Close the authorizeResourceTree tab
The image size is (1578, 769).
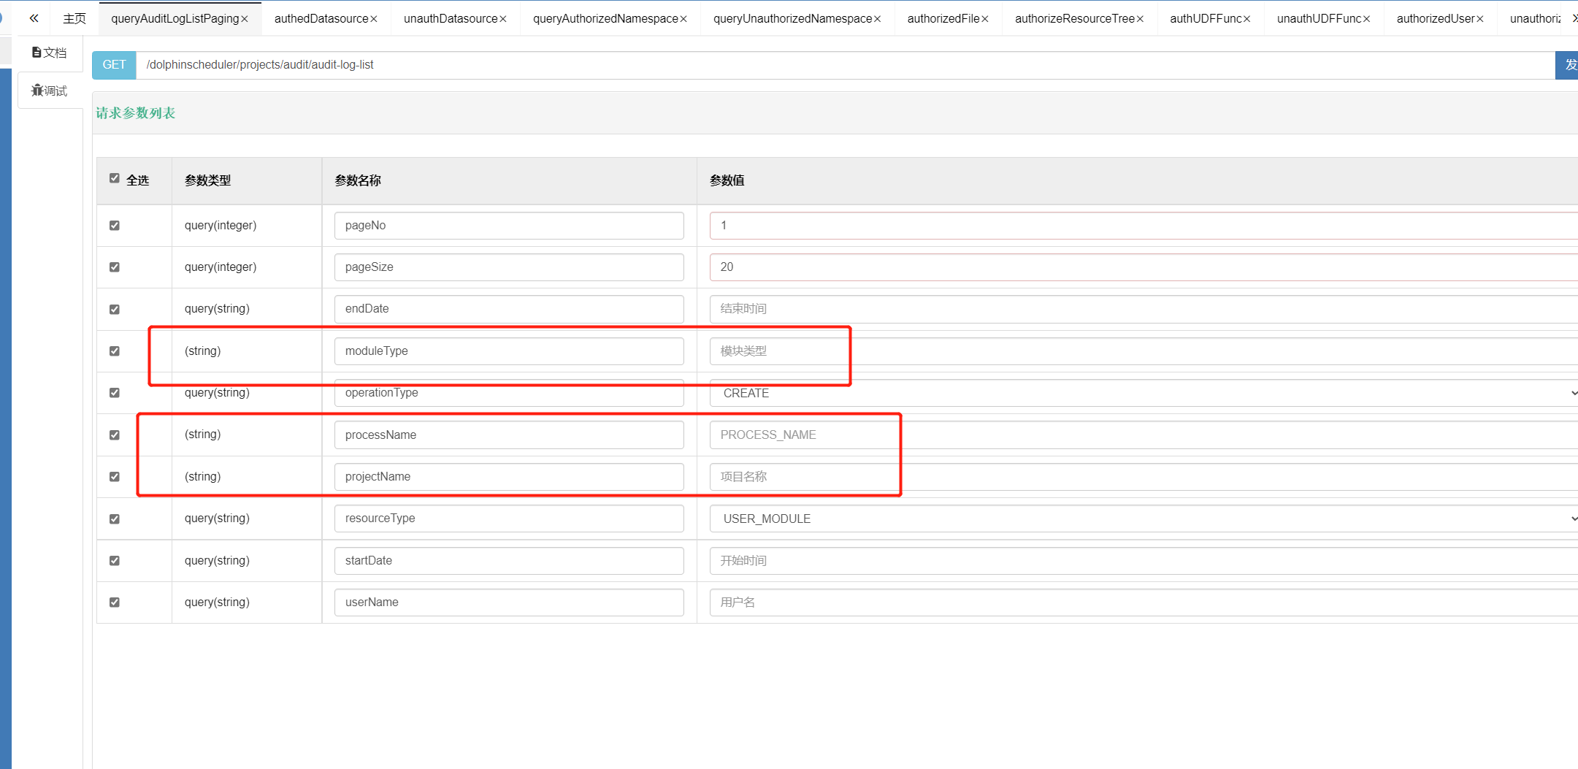coord(1140,19)
